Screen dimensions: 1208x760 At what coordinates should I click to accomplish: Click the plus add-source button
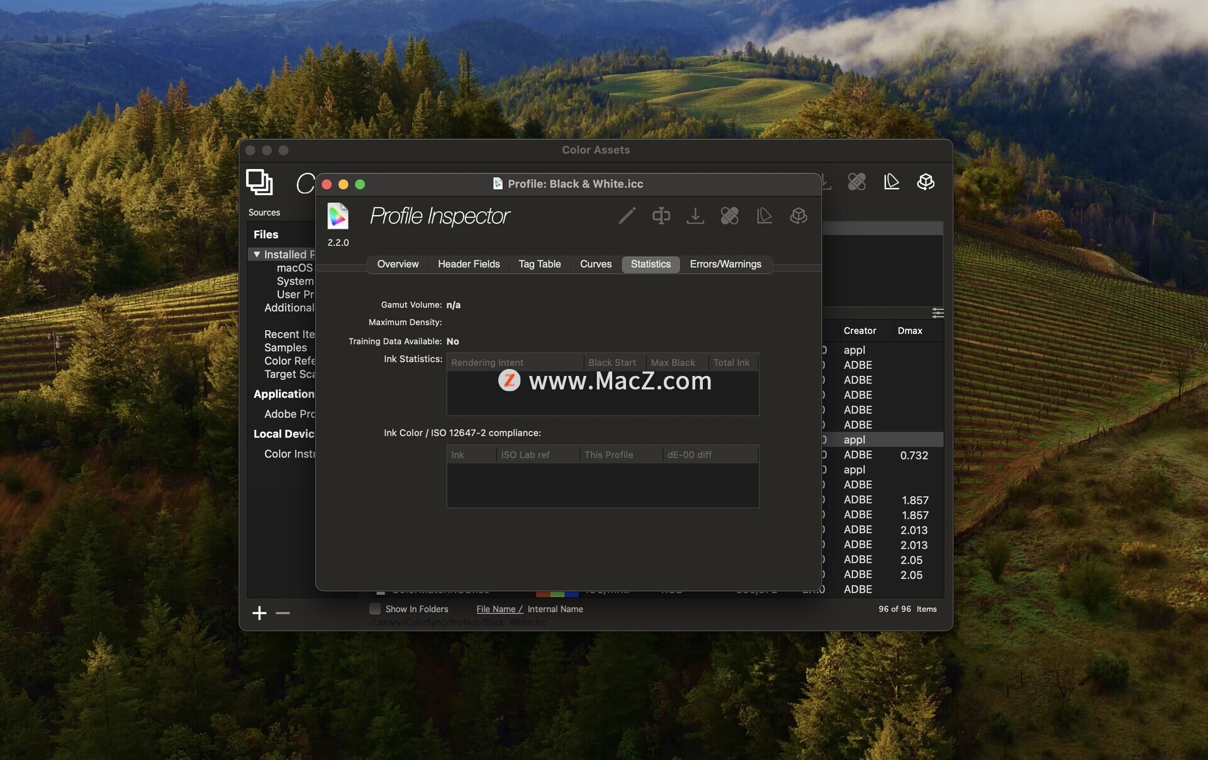pos(259,613)
